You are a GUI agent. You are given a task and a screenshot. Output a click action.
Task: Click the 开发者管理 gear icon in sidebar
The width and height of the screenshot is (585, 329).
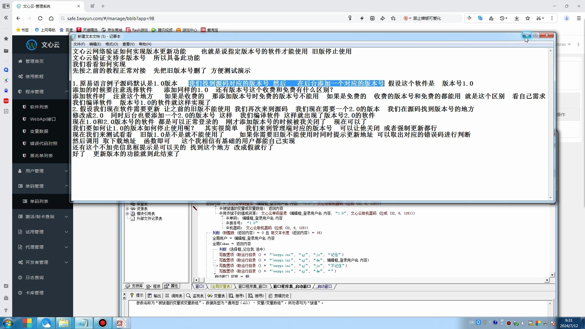pyautogui.click(x=20, y=262)
